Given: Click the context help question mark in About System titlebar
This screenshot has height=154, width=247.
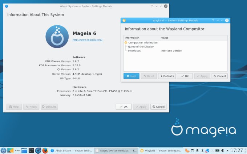Looking at the screenshot, I should (152, 6).
